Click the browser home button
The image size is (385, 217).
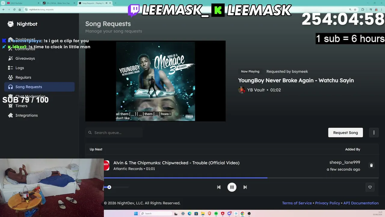[20, 9]
